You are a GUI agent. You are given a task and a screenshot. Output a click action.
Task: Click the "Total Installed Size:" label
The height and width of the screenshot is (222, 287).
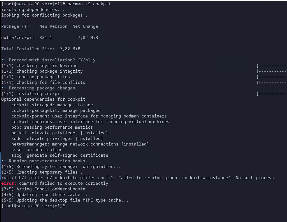28,49
